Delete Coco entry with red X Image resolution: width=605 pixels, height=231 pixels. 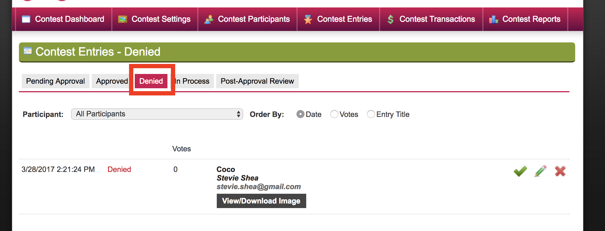pos(560,171)
